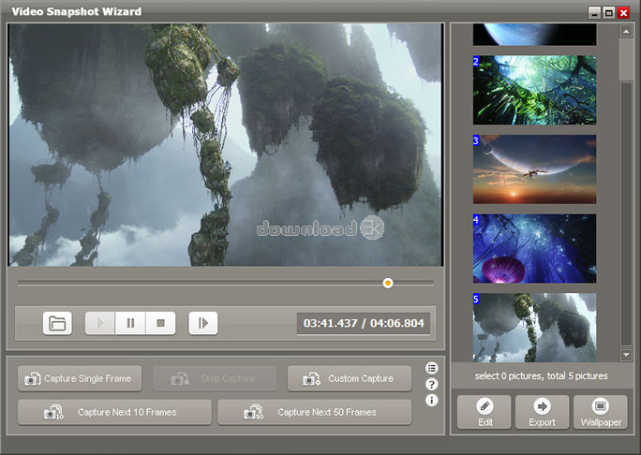Image resolution: width=641 pixels, height=455 pixels.
Task: Click the Stop Capture button
Action: [x=215, y=378]
